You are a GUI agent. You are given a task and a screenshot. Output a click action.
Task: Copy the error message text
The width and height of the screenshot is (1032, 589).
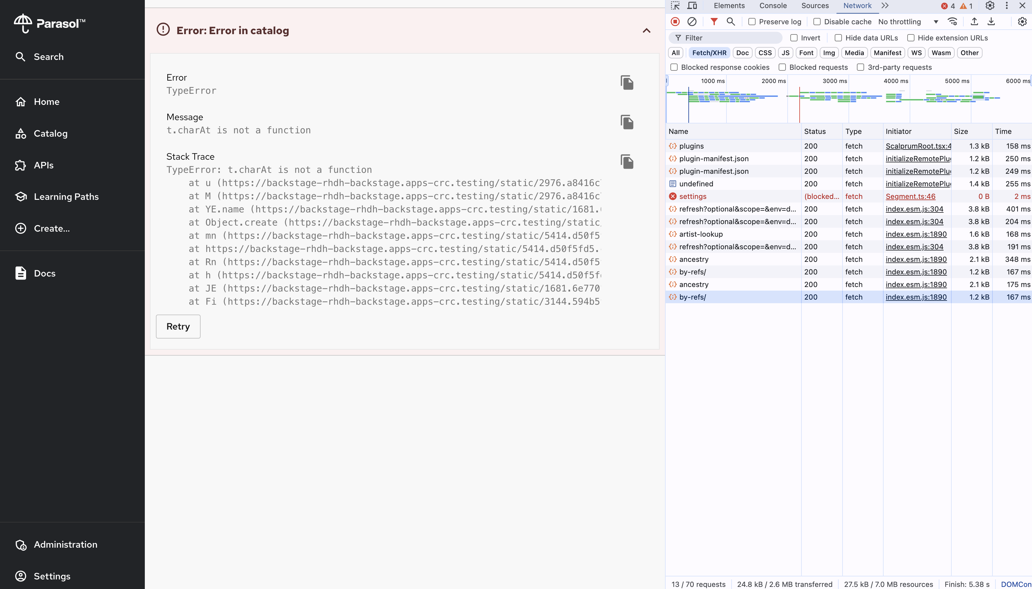point(627,122)
